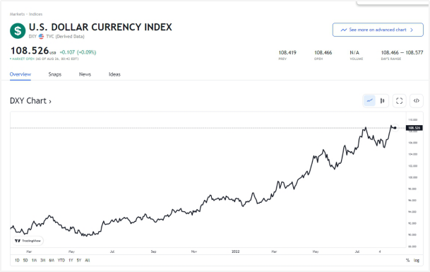The width and height of the screenshot is (430, 272).
Task: Select the 1D time range
Action: point(17,260)
